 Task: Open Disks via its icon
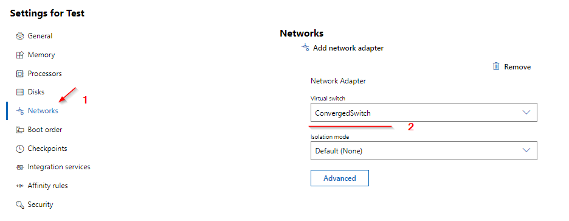(x=19, y=92)
